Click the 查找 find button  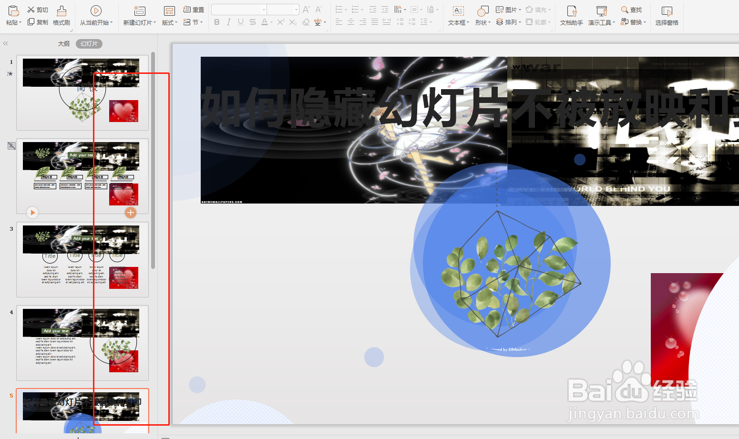pyautogui.click(x=632, y=10)
